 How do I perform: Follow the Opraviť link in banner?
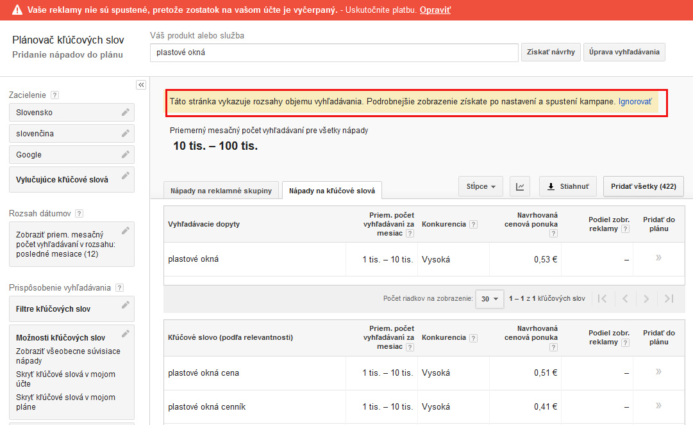(x=435, y=10)
